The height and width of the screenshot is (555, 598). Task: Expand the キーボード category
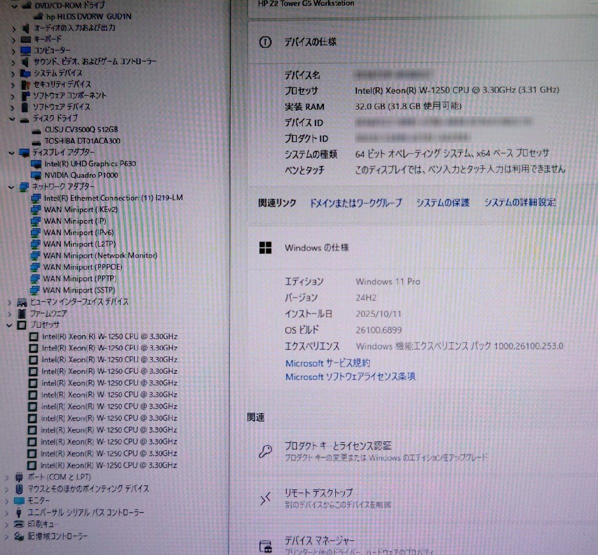point(12,39)
